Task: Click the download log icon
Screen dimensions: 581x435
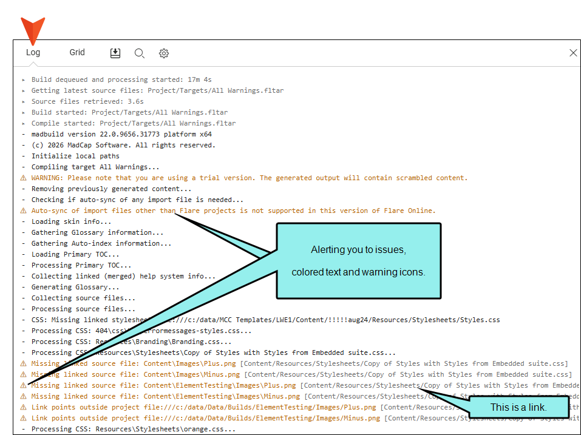Action: tap(115, 53)
